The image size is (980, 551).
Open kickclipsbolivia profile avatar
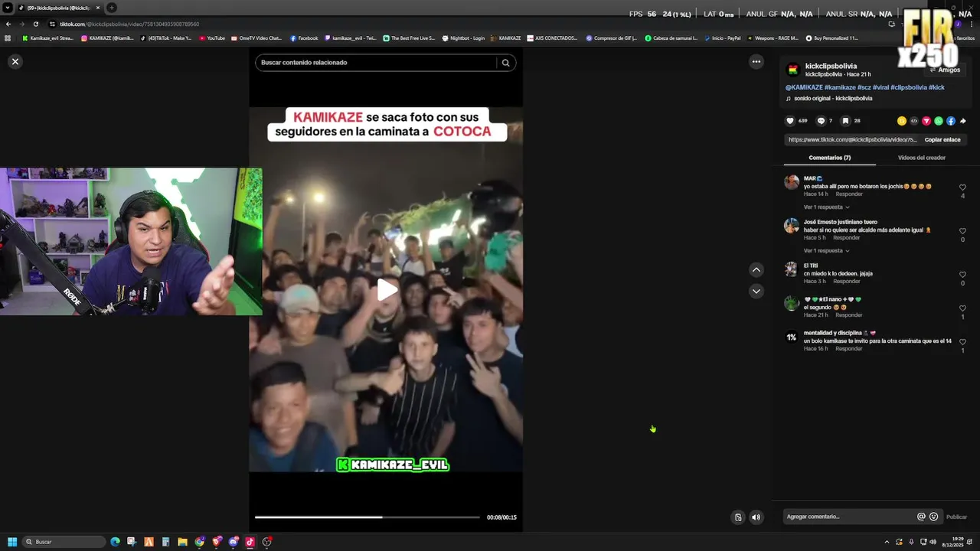[792, 70]
